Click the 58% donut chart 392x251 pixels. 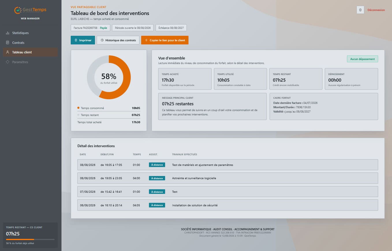109,77
